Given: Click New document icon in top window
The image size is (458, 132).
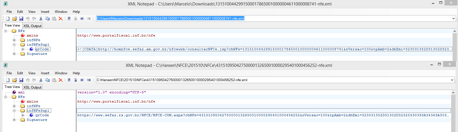Looking at the screenshot, I should [8, 19].
